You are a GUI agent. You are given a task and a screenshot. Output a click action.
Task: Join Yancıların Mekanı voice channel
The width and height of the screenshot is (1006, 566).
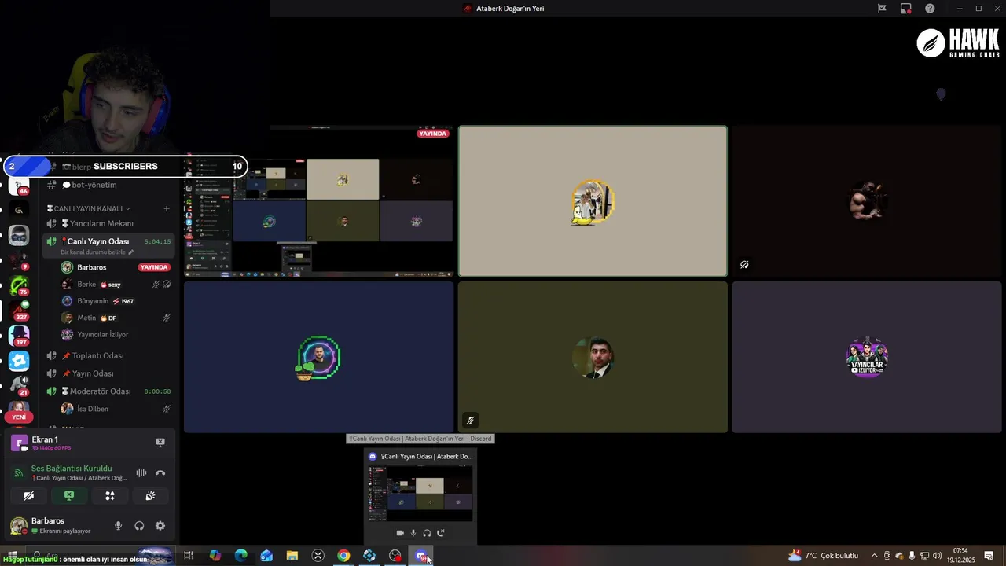[108, 223]
